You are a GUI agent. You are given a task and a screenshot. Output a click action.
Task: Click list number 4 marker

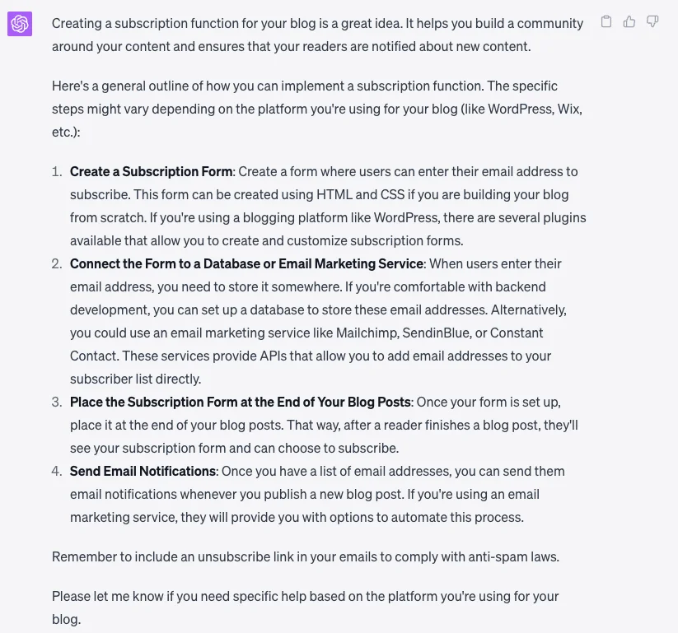pos(57,471)
